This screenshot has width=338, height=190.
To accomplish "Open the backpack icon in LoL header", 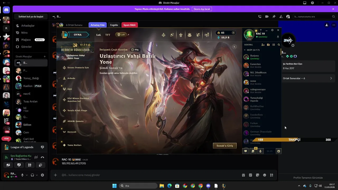I will (x=190, y=35).
